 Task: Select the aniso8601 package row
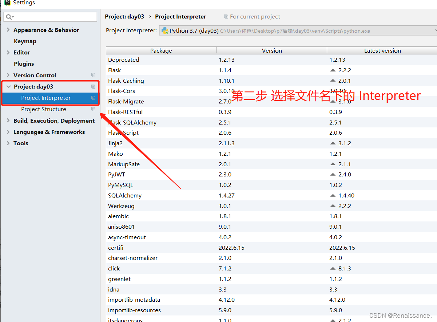click(x=271, y=227)
